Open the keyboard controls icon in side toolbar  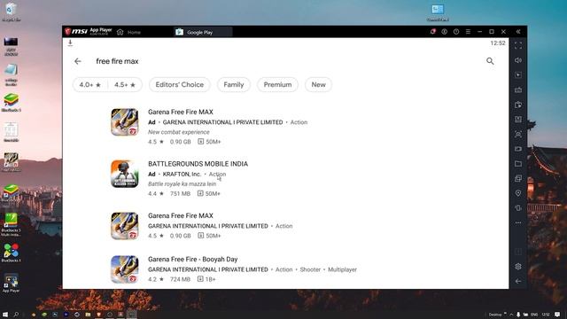[518, 89]
